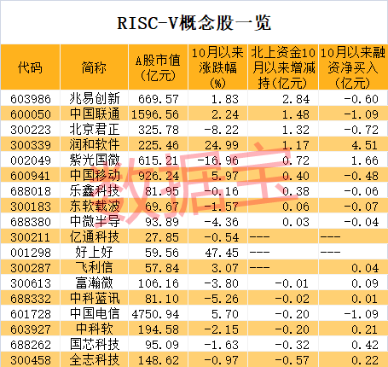Screen dimensions: 388x367
Task: Select stock code 001298
Action: (31, 253)
